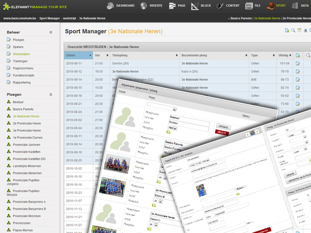Viewport: 311px width, 233px height.
Task: Select Provinciale Benjamins A team
Action: coord(29,202)
